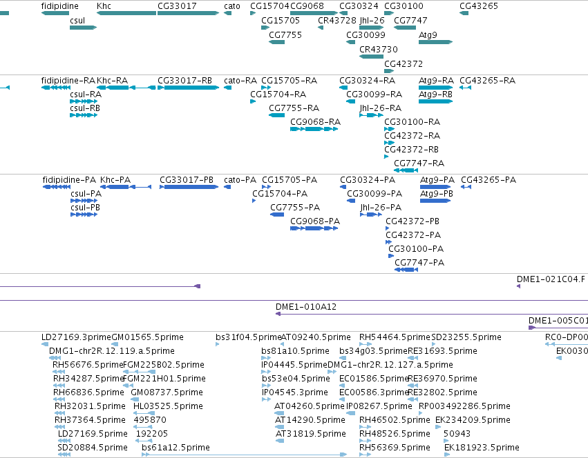Click the CR43730 gene bar
The image size is (588, 458).
[371, 57]
